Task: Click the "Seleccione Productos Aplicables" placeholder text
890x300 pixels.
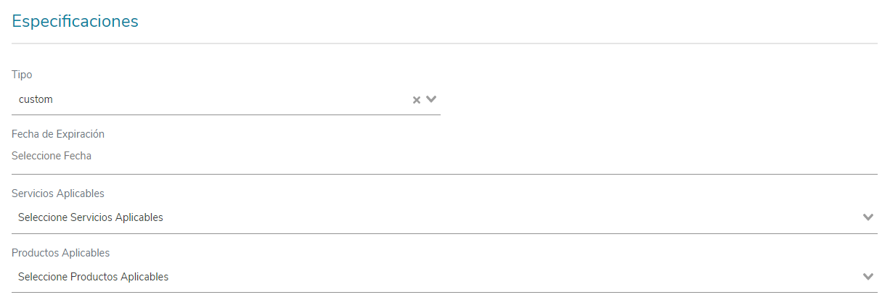Action: [x=94, y=277]
